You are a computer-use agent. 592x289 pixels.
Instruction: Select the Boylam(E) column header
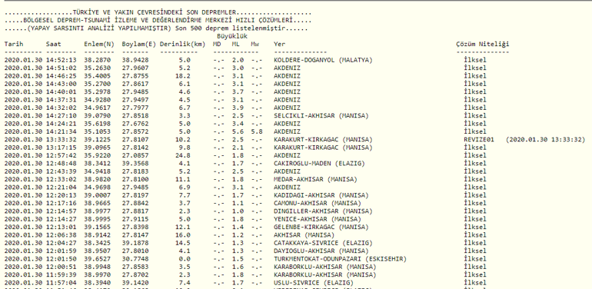139,44
